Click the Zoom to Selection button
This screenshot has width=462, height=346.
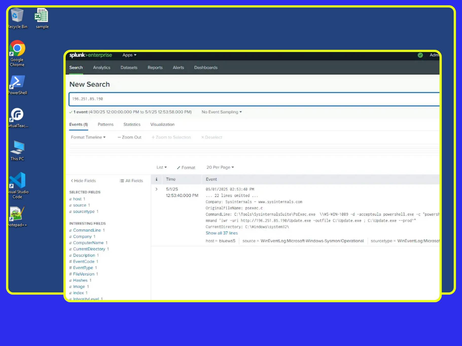[171, 137]
